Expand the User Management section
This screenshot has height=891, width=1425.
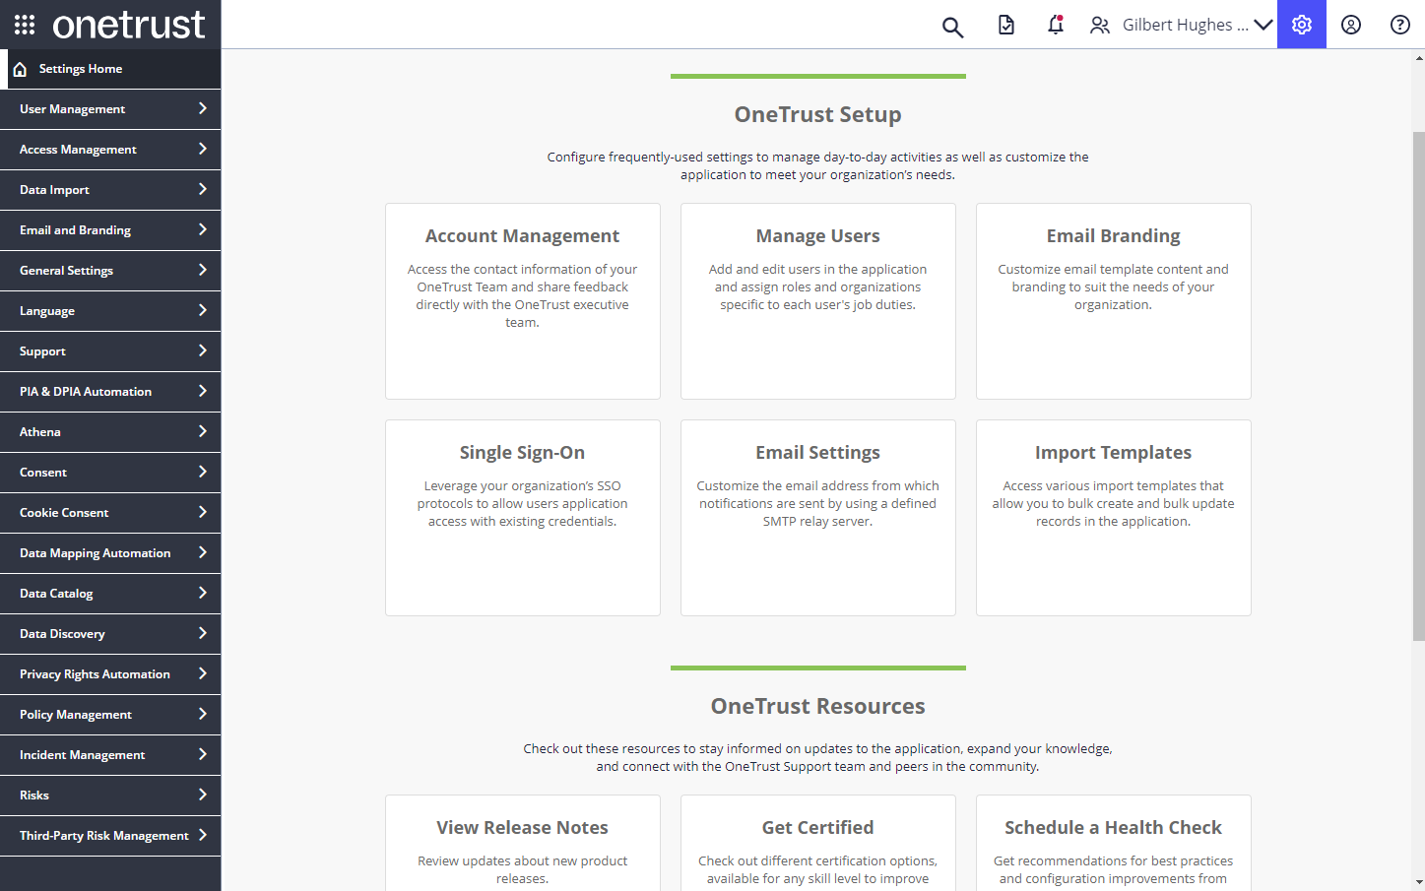click(x=110, y=109)
